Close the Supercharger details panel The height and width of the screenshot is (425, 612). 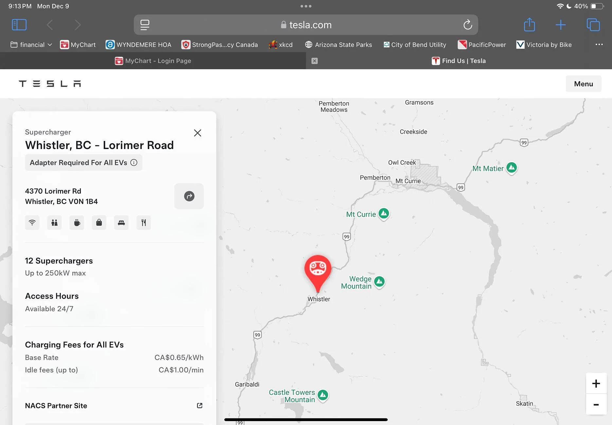197,133
